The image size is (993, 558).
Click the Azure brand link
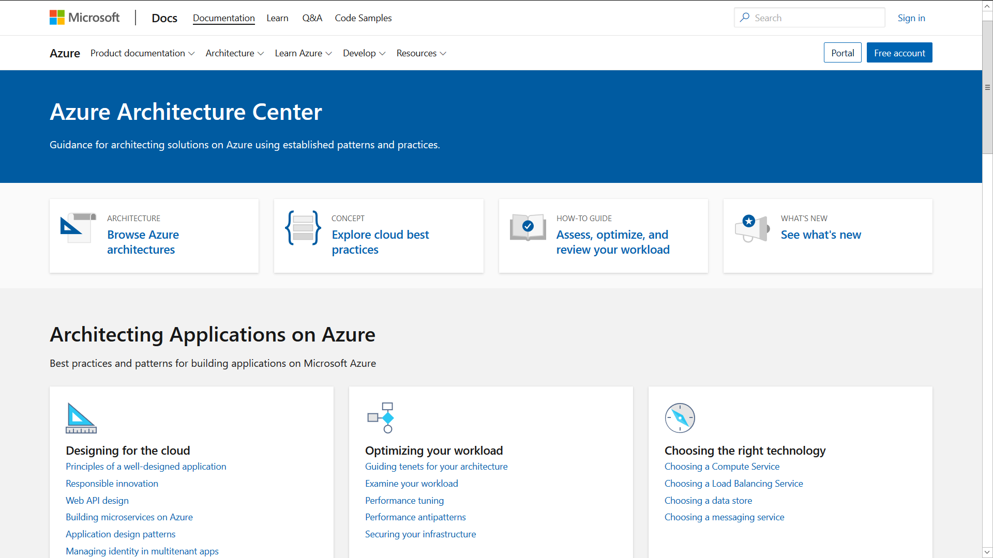point(65,53)
